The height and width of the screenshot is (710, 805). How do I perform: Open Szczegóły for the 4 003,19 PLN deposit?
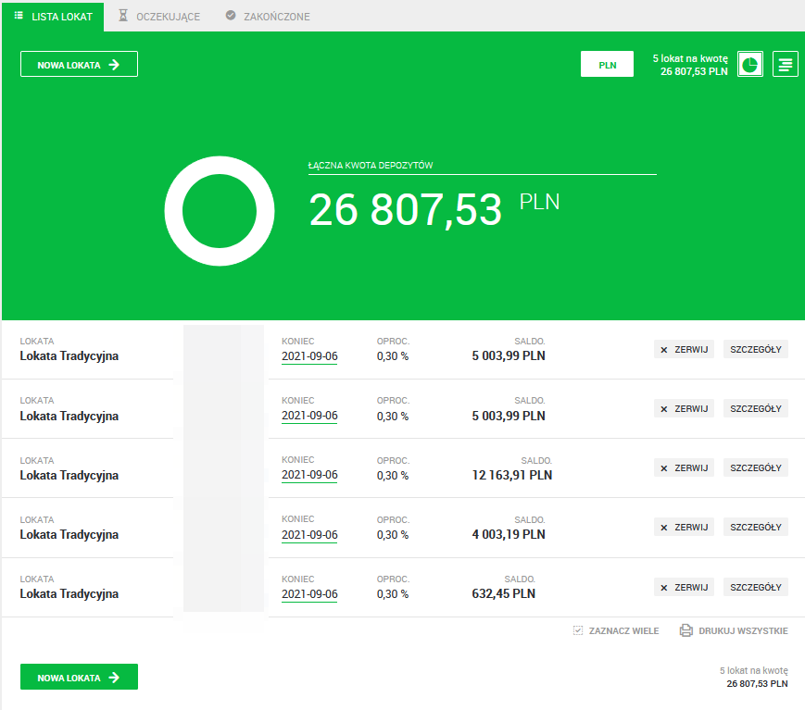point(755,527)
